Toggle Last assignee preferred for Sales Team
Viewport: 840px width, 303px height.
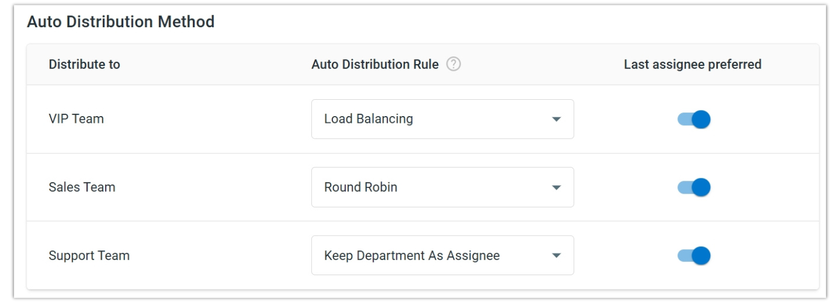[x=693, y=187]
